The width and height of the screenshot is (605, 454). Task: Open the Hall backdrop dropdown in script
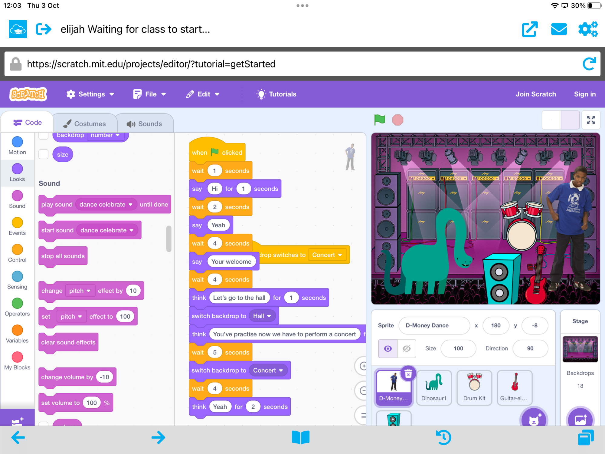(269, 316)
